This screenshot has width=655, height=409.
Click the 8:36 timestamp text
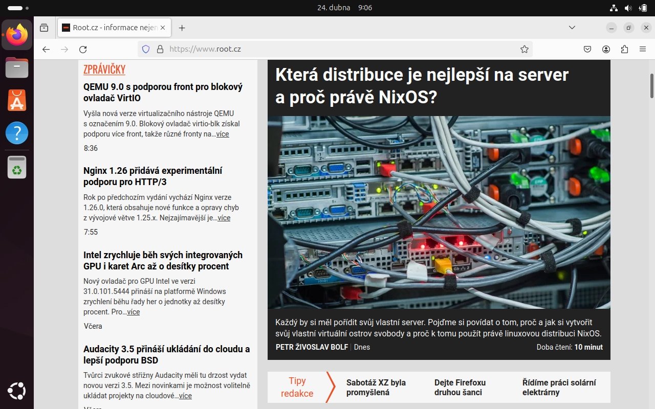[91, 148]
